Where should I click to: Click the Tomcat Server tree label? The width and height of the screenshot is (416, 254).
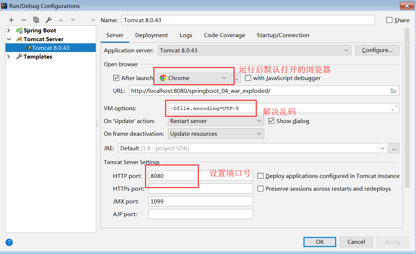click(43, 39)
